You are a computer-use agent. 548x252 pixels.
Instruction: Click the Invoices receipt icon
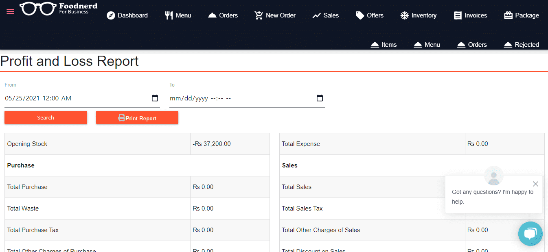click(x=458, y=15)
